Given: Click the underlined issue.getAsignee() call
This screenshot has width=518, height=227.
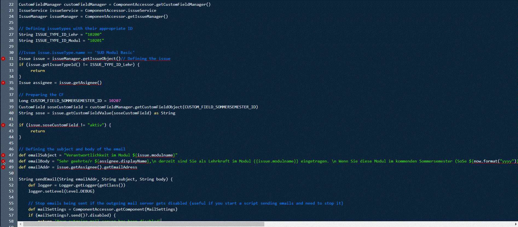Looking at the screenshot, I should (x=80, y=83).
